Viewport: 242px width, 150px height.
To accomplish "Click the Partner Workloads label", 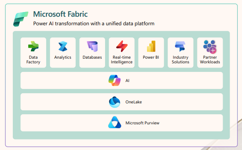I will pos(210,59).
